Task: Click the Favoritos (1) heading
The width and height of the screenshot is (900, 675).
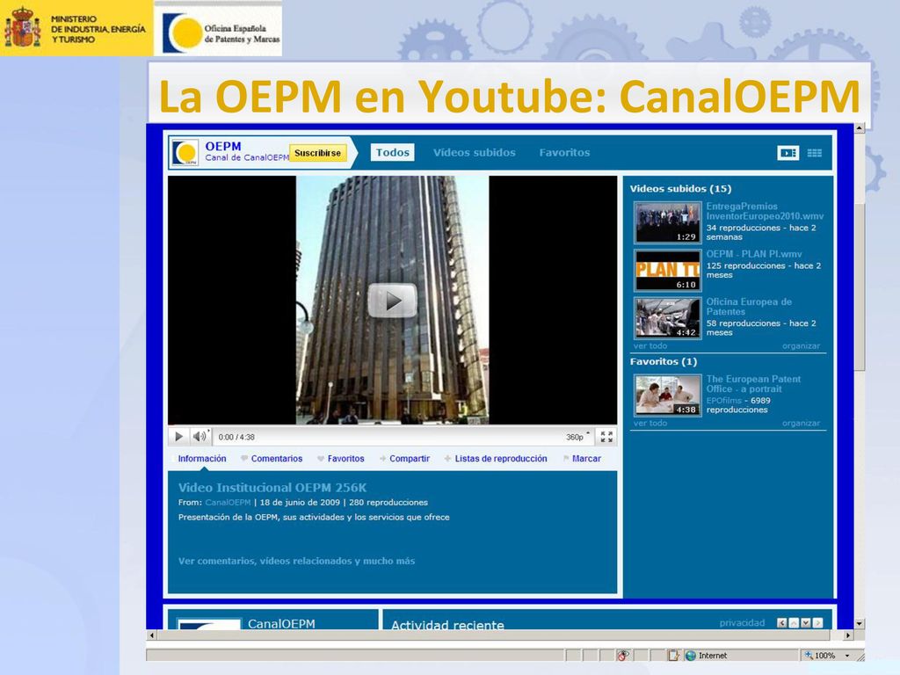Action: pos(664,361)
